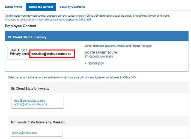Click the phone number +1 3203082309
The height and width of the screenshot is (139, 191).
tap(94, 64)
